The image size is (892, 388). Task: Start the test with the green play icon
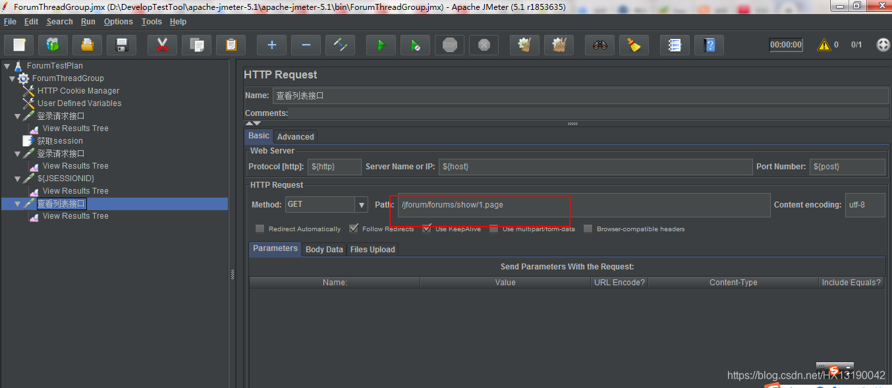tap(381, 45)
